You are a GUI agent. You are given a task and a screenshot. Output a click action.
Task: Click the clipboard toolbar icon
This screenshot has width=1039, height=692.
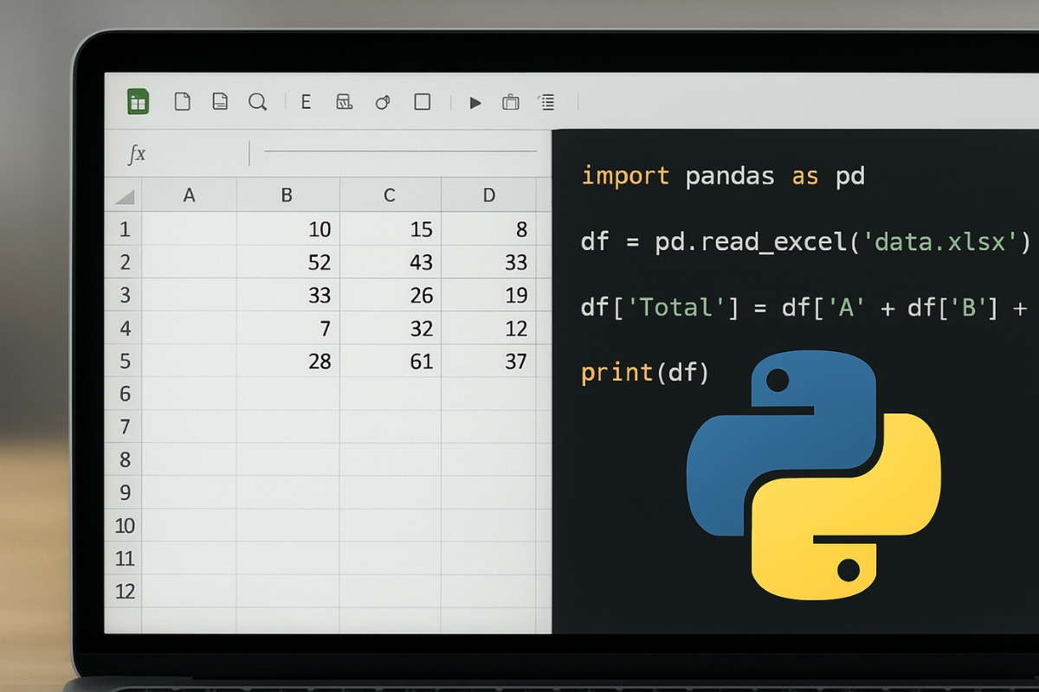click(x=510, y=101)
